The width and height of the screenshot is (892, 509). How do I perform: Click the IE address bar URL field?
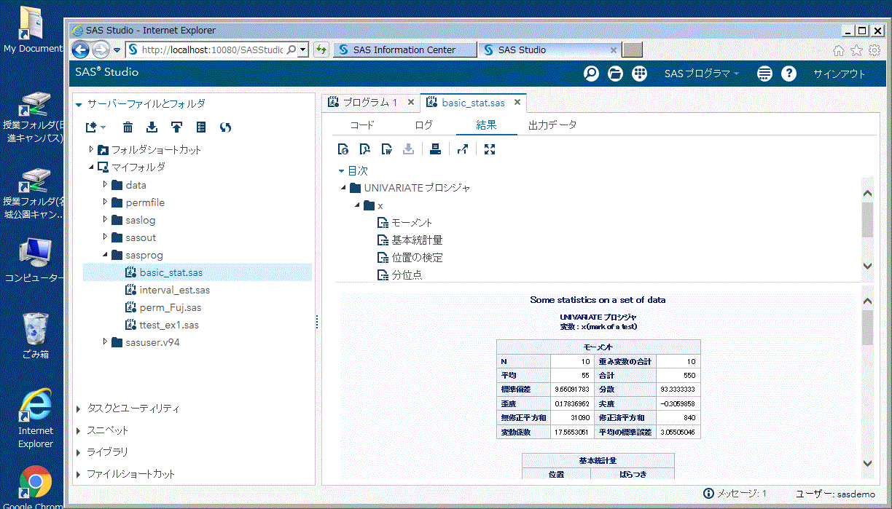tap(211, 50)
